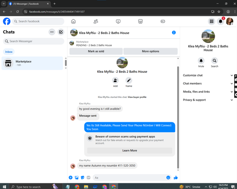Show hidden system tray icons chevron

pos(206,187)
